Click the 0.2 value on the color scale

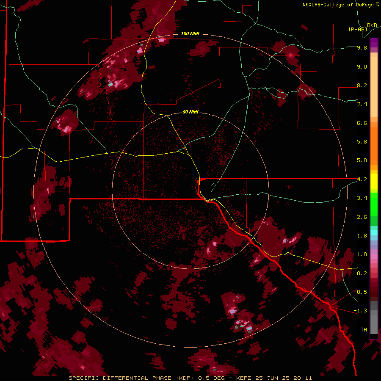(x=362, y=273)
